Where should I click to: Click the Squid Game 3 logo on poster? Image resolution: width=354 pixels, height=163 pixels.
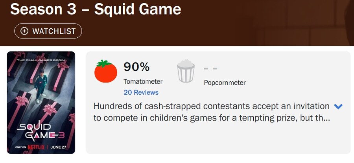41,132
